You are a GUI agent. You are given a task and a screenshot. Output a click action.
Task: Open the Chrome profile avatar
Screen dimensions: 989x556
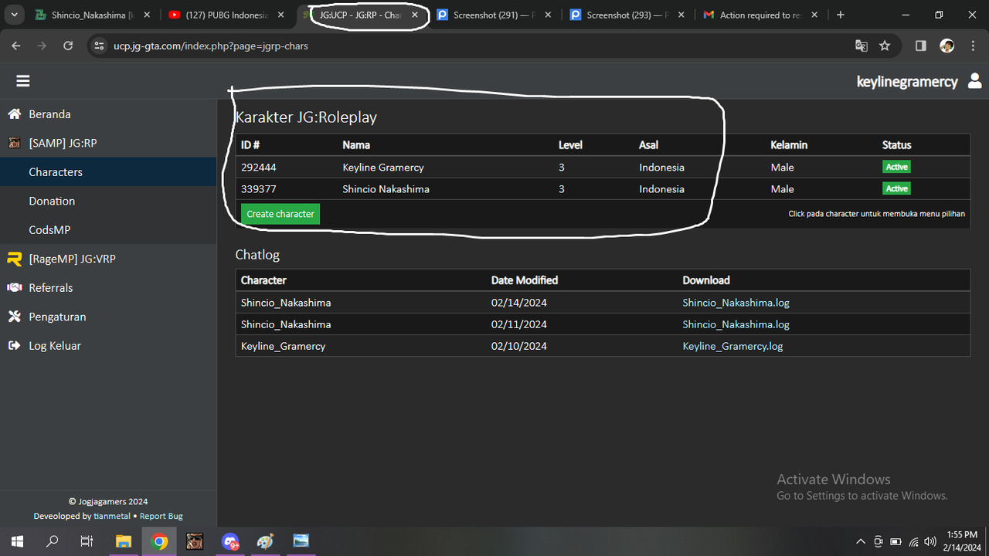[x=947, y=46]
